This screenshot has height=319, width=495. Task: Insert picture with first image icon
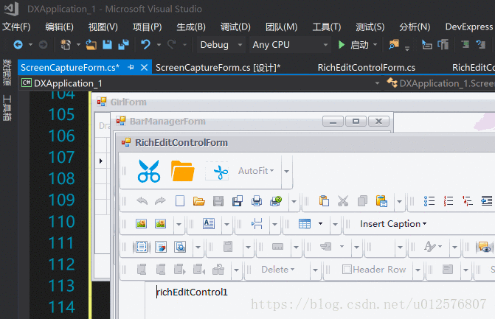coord(141,224)
